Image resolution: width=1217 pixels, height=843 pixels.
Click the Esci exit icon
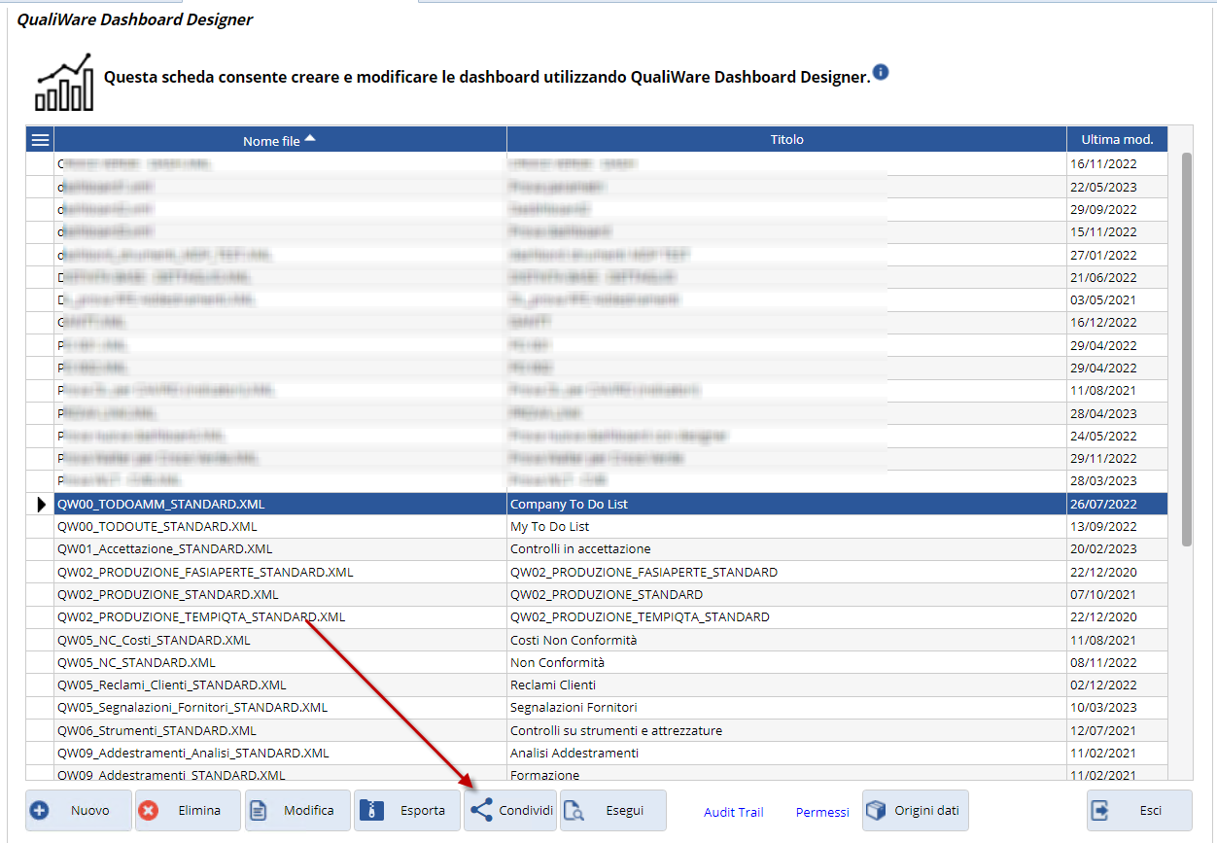(x=1101, y=811)
